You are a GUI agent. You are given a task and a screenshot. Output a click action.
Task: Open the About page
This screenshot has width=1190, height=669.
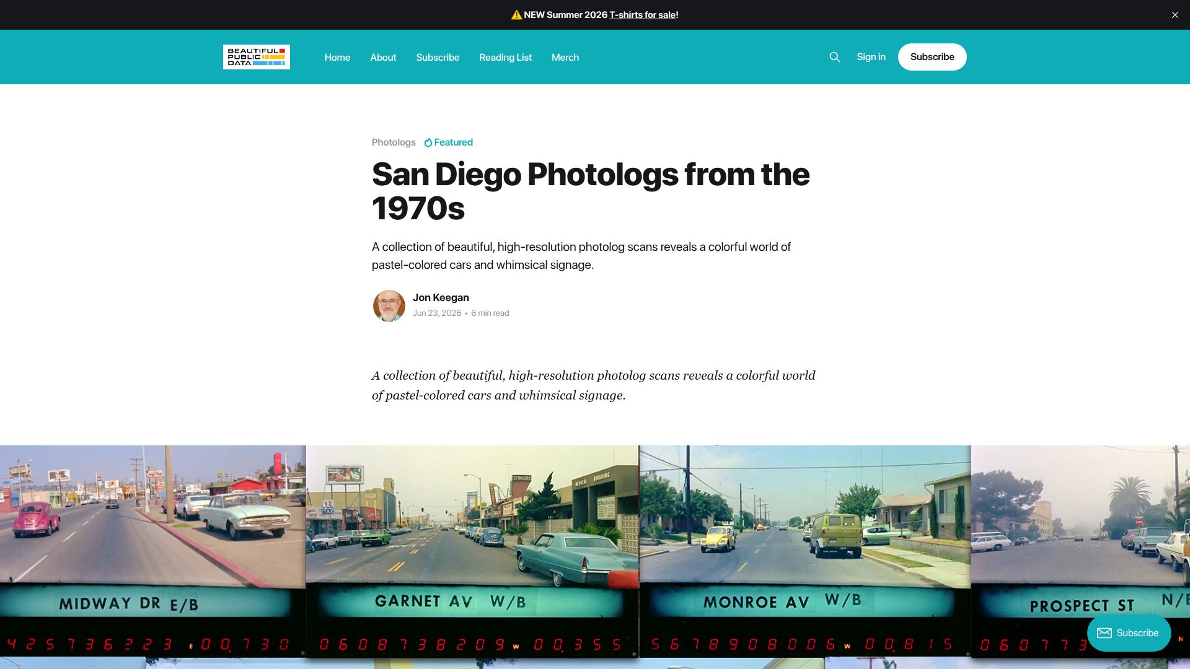pos(383,57)
